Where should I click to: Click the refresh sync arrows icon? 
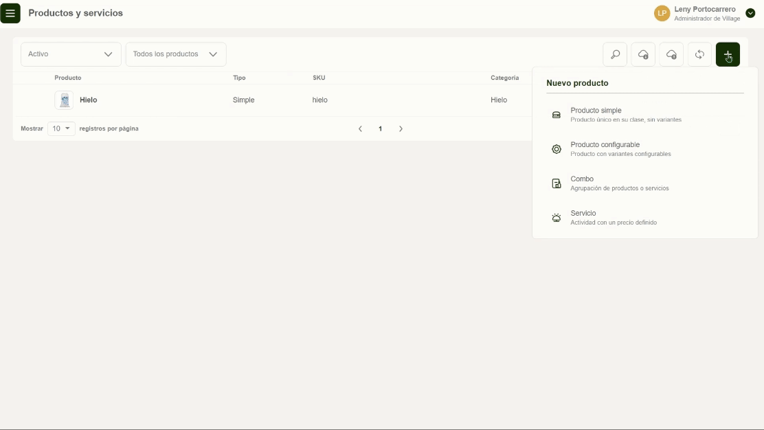pos(699,54)
